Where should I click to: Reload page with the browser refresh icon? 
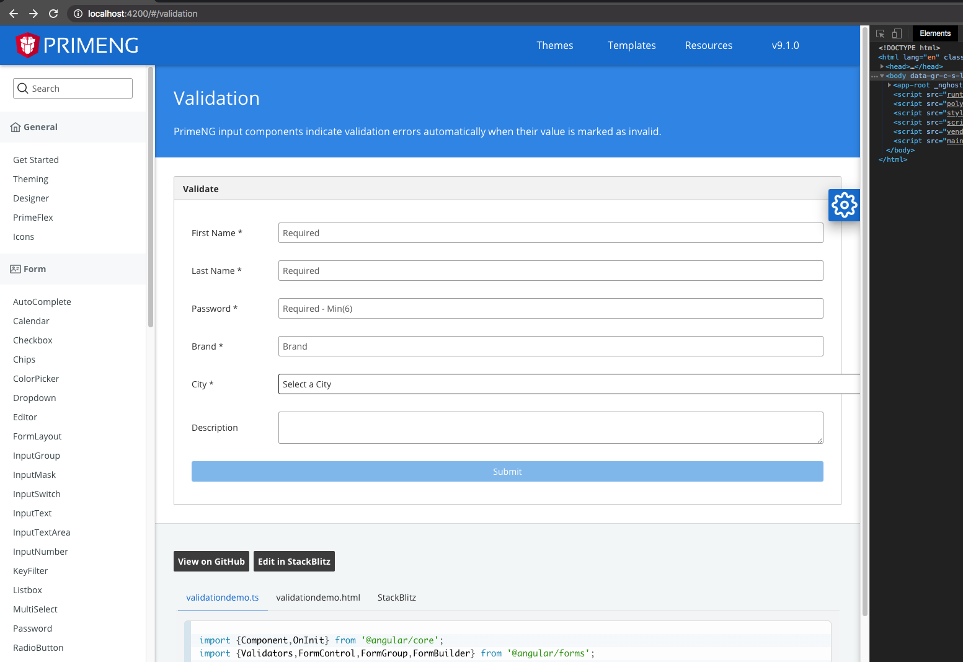click(53, 13)
